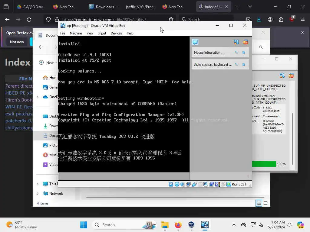Image resolution: width=310 pixels, height=232 pixels.
Task: Click the keyboard capture arrow icon near Right Ctrl
Action: coord(229,184)
